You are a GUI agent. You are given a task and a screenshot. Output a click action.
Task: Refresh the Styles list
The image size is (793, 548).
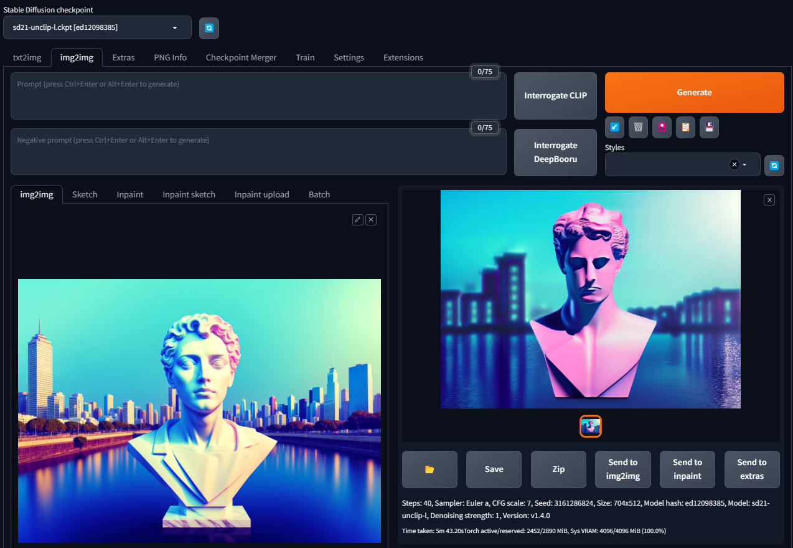click(x=774, y=164)
